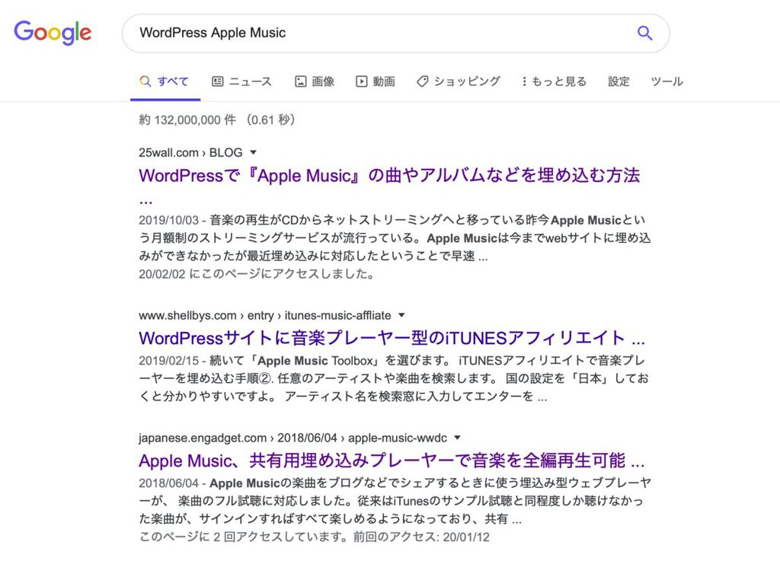The image size is (780, 561).
Task: Switch to the 画像 tab
Action: [x=315, y=81]
